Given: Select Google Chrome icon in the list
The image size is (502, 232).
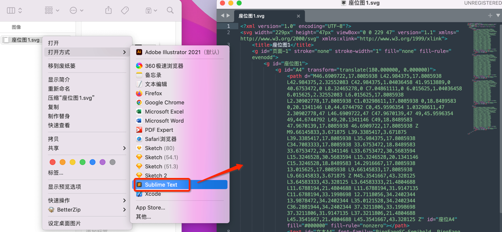Looking at the screenshot, I should coord(139,102).
